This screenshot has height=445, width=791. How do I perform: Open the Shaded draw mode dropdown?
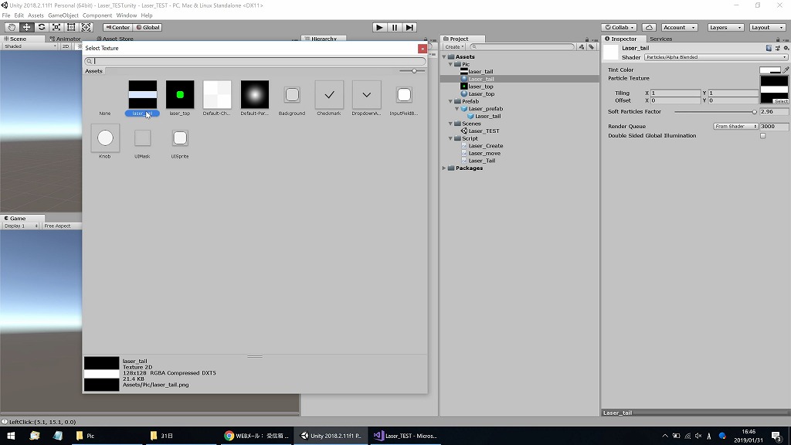coord(29,46)
